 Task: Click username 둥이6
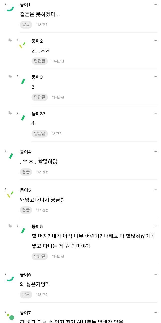click(x=25, y=275)
